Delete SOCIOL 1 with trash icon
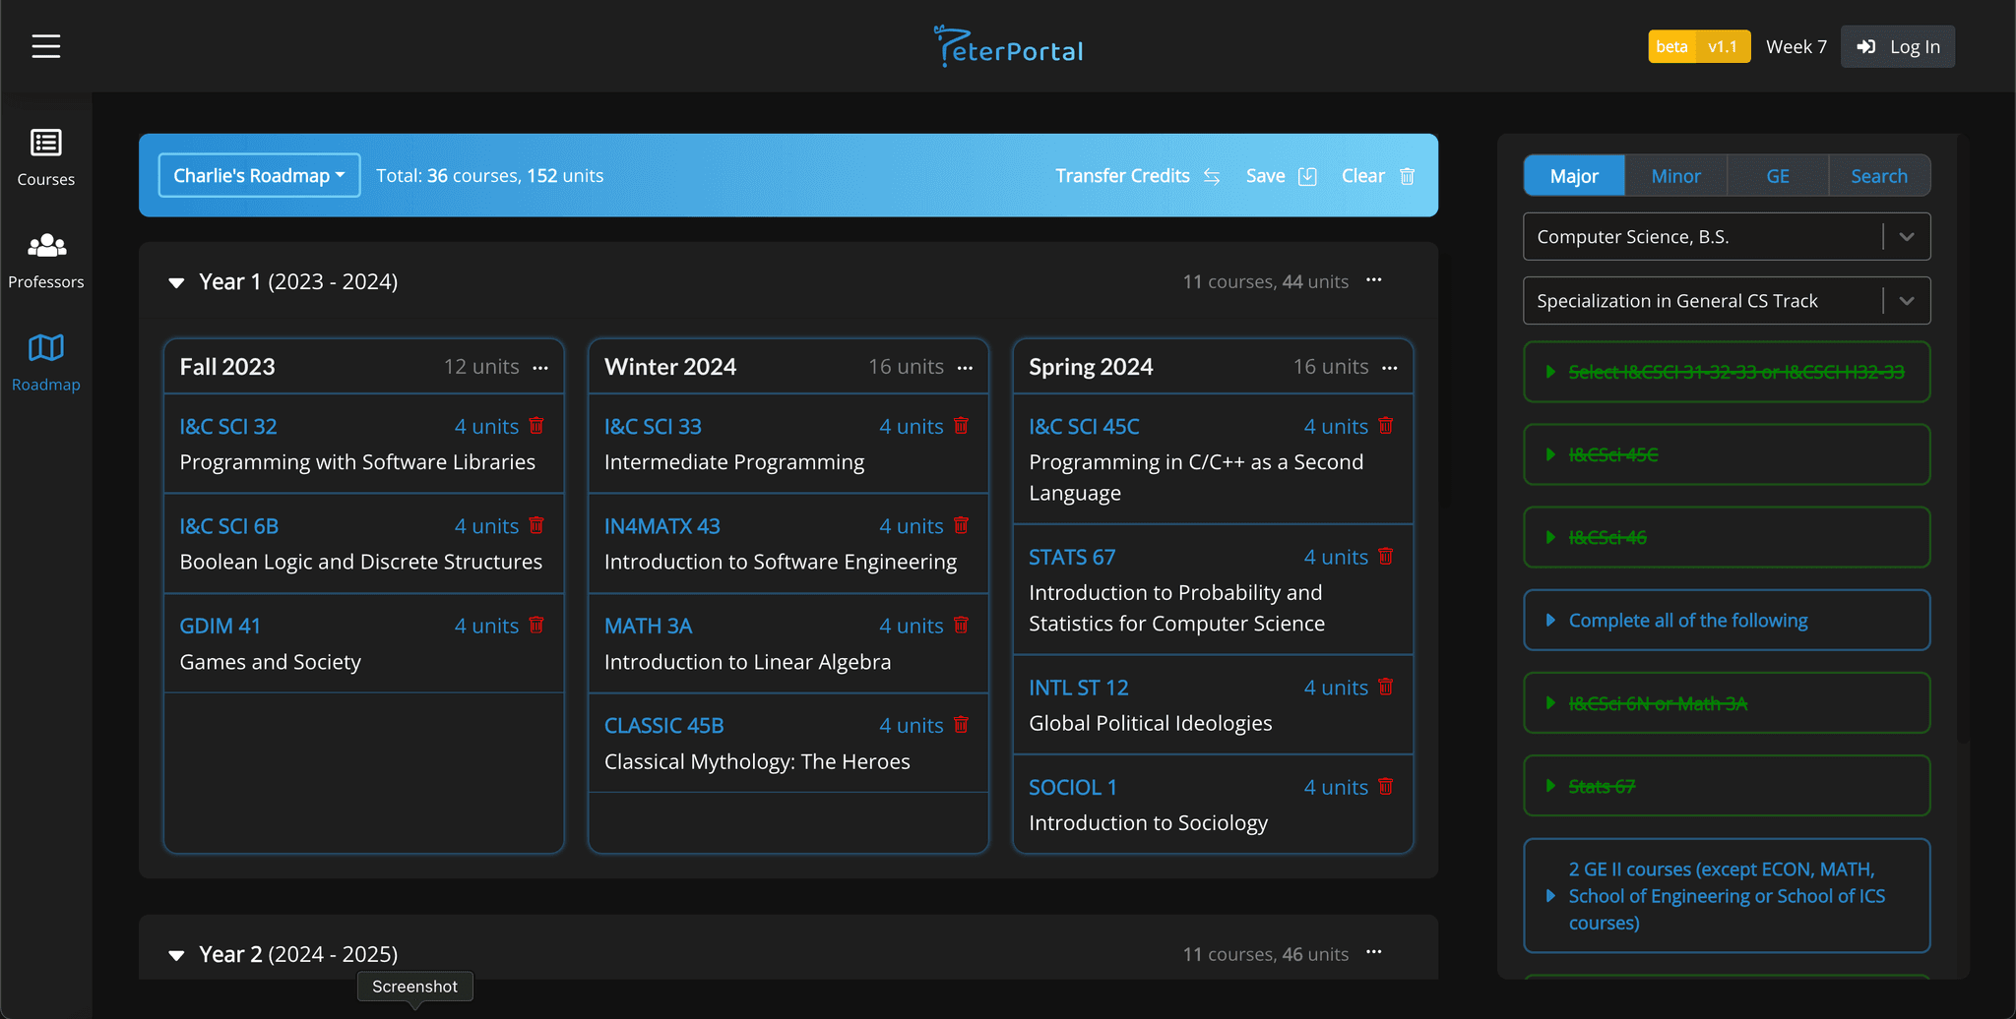 point(1386,786)
